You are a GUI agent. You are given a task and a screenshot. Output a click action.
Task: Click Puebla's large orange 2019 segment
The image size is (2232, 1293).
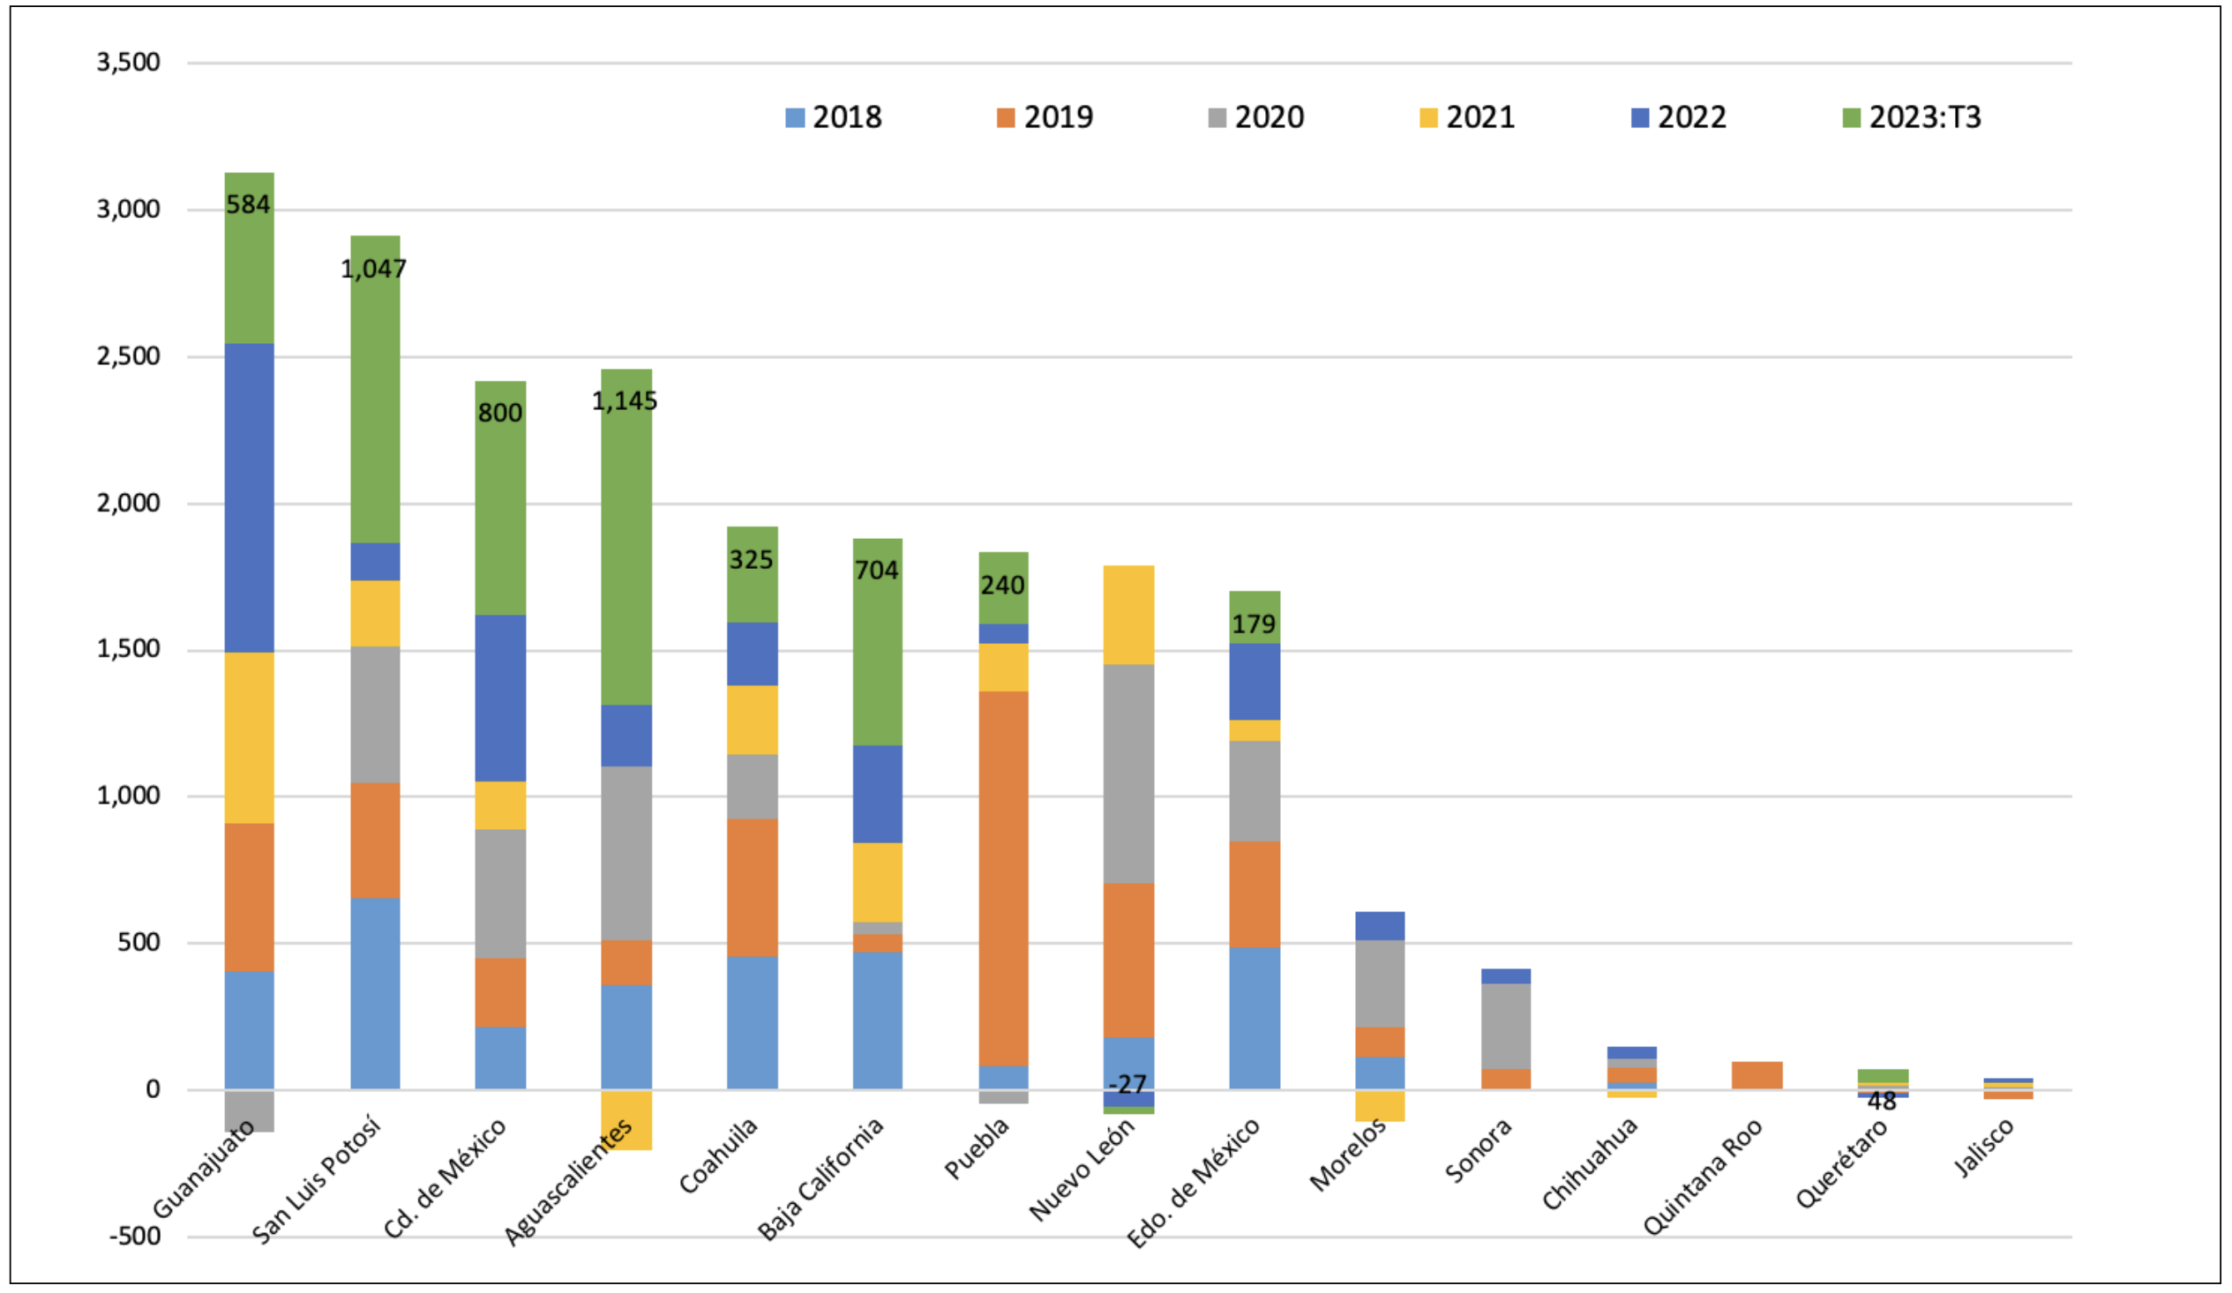[x=1003, y=879]
